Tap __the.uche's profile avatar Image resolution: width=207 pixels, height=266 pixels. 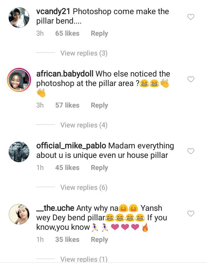[x=19, y=214]
